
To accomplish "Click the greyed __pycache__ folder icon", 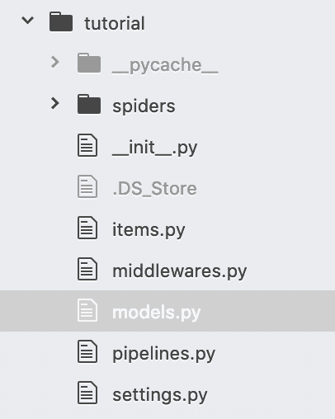I will click(x=89, y=63).
